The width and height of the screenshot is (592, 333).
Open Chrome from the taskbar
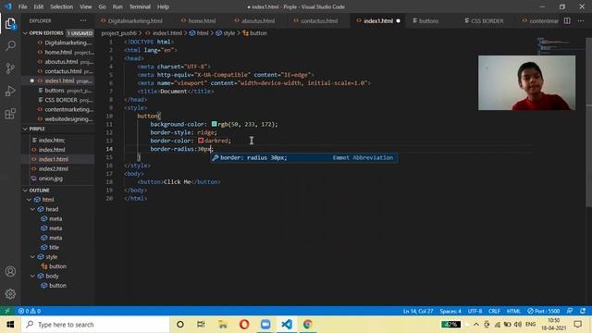pos(308,325)
